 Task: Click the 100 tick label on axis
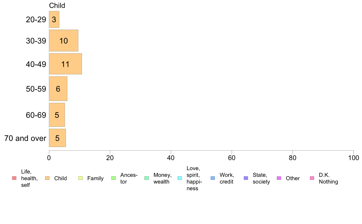point(353,158)
